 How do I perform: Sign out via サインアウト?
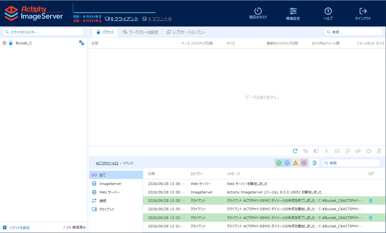tap(363, 14)
